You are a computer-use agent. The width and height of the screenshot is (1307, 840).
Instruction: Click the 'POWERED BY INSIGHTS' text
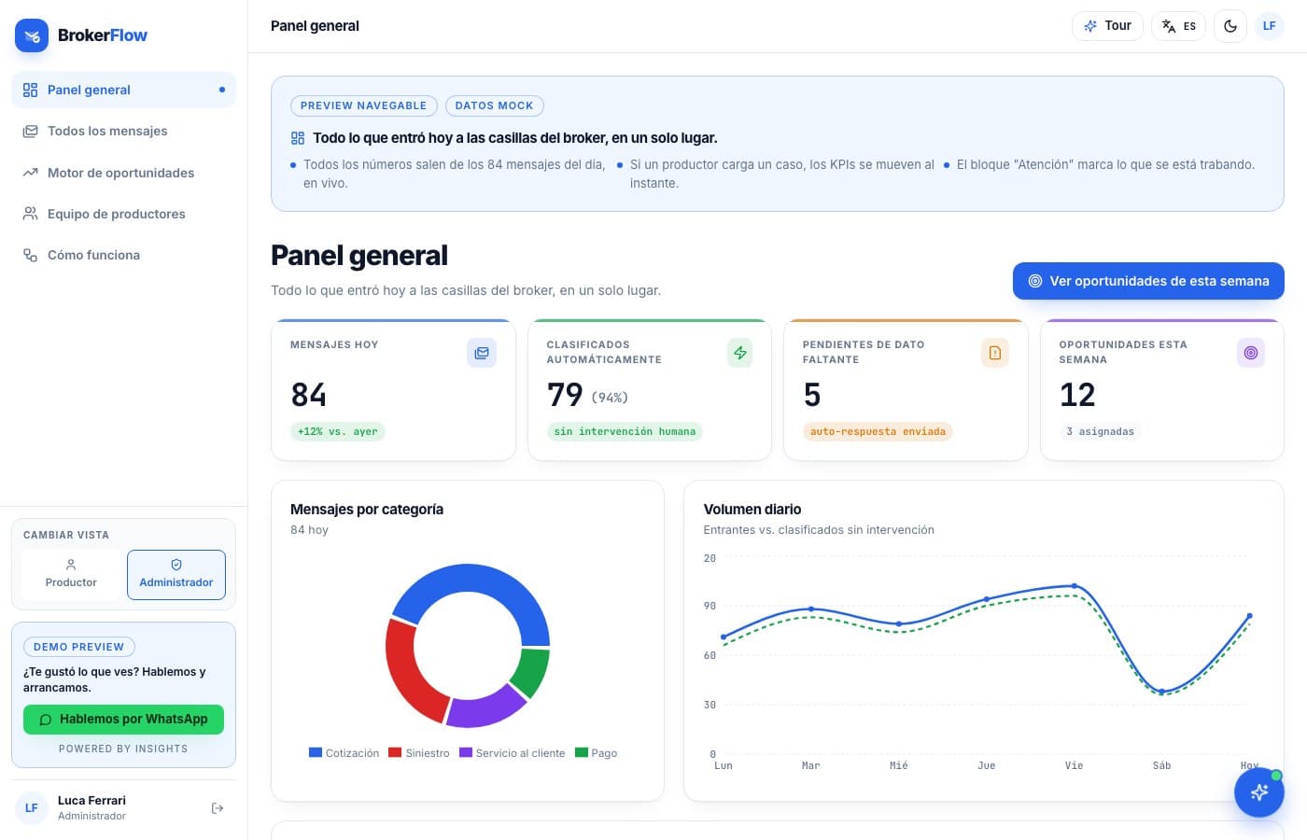point(123,749)
